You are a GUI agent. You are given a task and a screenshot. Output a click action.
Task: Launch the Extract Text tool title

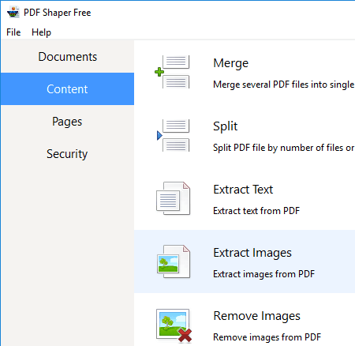tap(243, 190)
